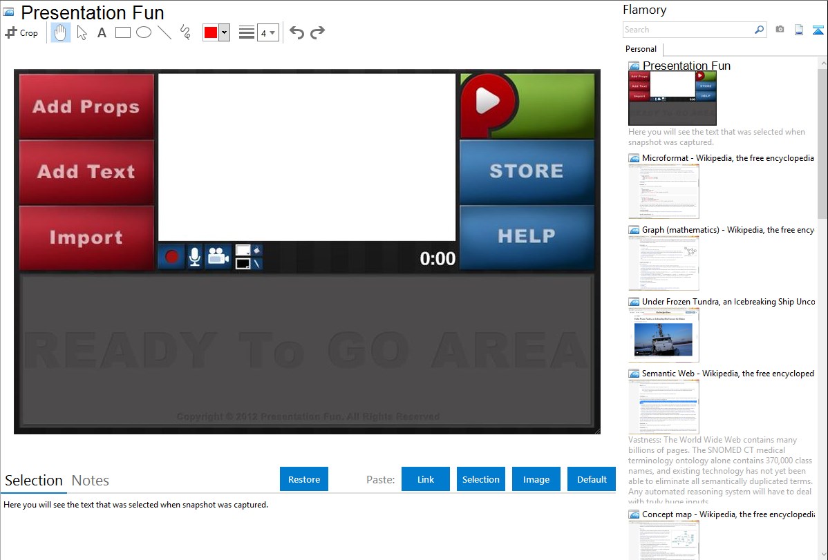Activate the hand pan tool
This screenshot has width=828, height=560.
click(60, 32)
